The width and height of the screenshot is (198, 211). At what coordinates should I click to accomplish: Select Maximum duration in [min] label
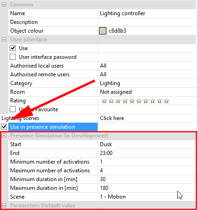pyautogui.click(x=44, y=188)
